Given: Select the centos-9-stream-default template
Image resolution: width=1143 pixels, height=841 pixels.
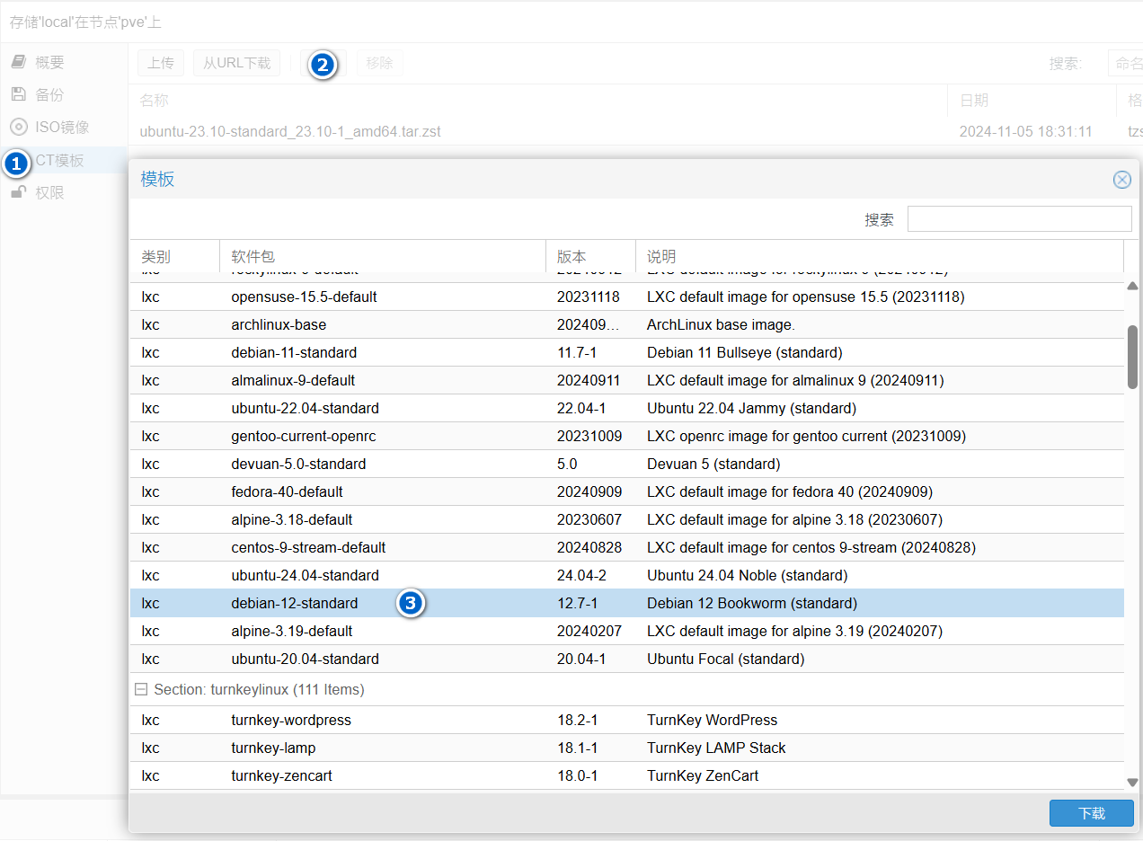Looking at the screenshot, I should click(x=626, y=547).
